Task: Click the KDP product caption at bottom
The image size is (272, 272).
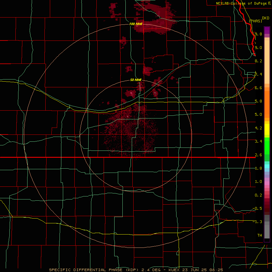Action: tap(136, 270)
